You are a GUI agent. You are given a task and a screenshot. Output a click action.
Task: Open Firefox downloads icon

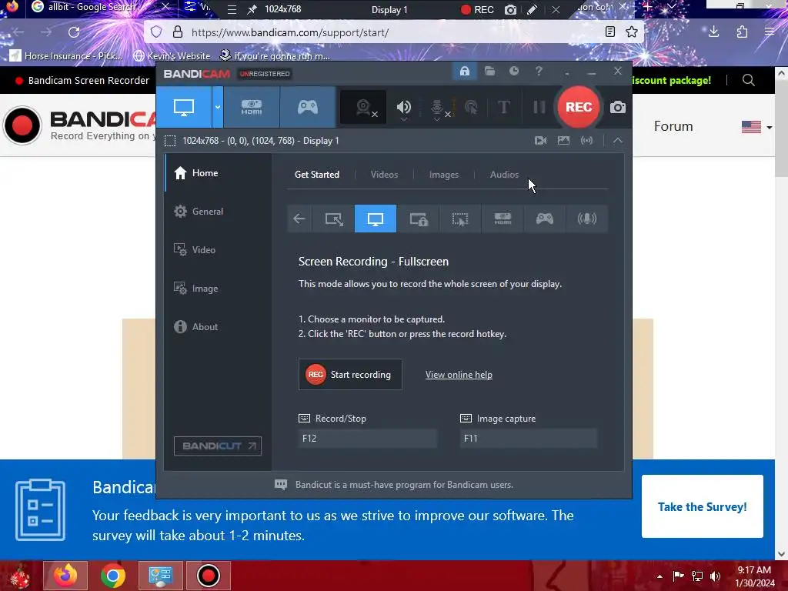click(x=713, y=32)
